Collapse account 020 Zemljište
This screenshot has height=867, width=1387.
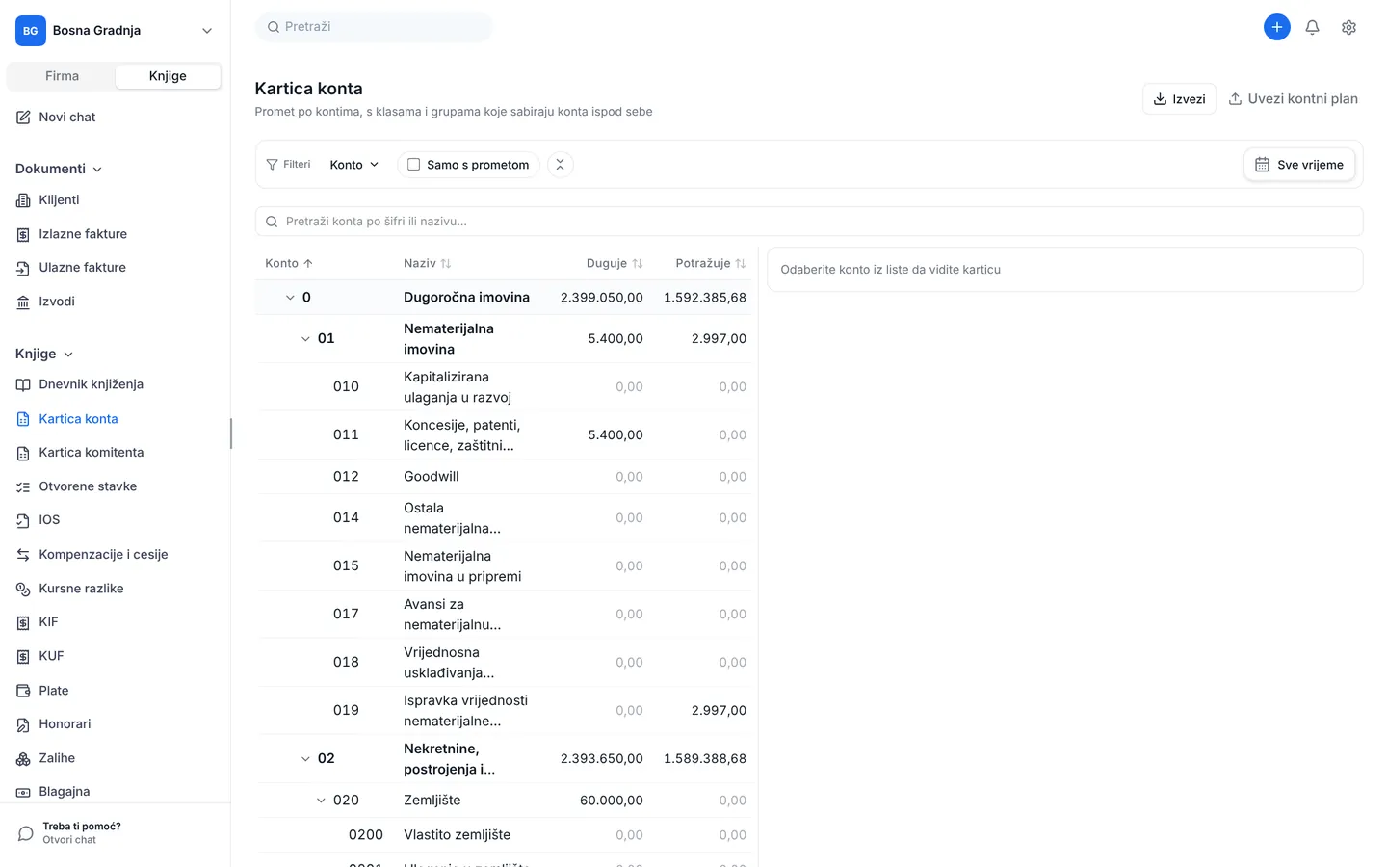pyautogui.click(x=321, y=801)
